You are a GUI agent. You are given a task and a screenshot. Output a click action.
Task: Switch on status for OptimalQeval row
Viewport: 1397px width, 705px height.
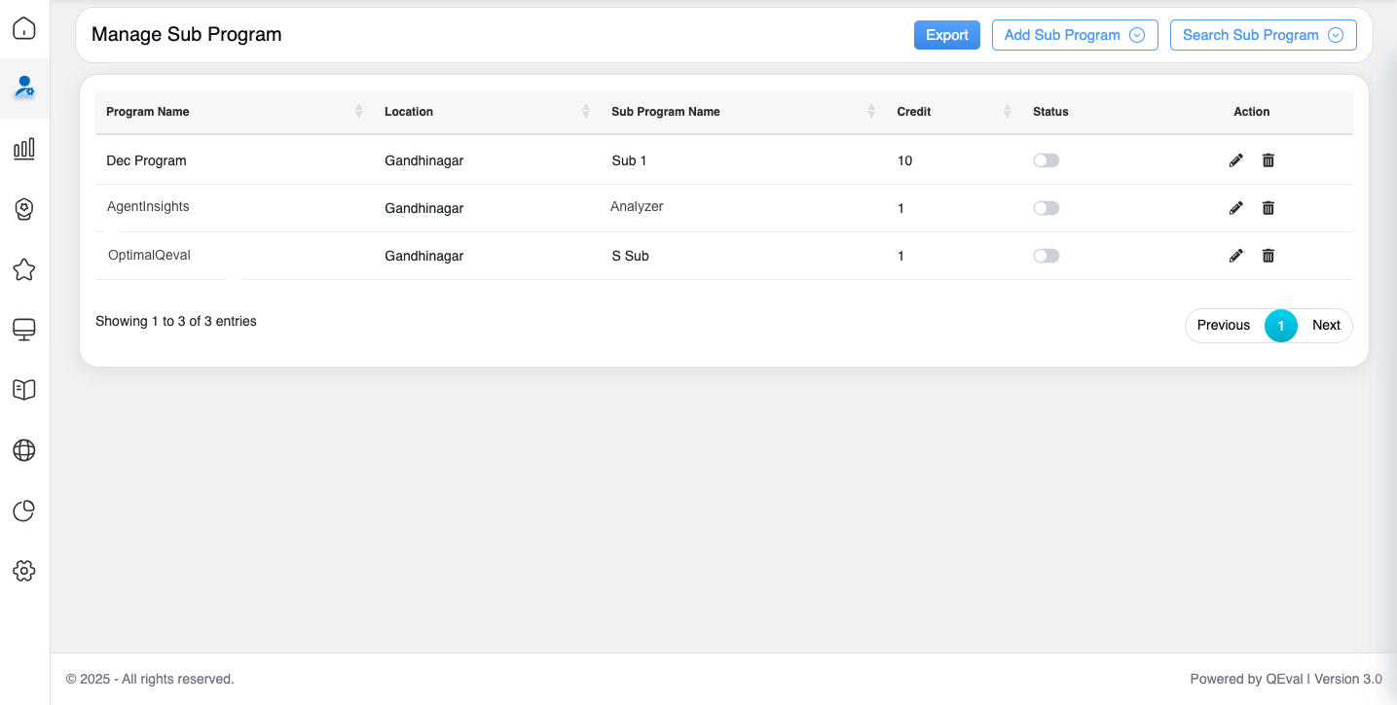(1046, 256)
